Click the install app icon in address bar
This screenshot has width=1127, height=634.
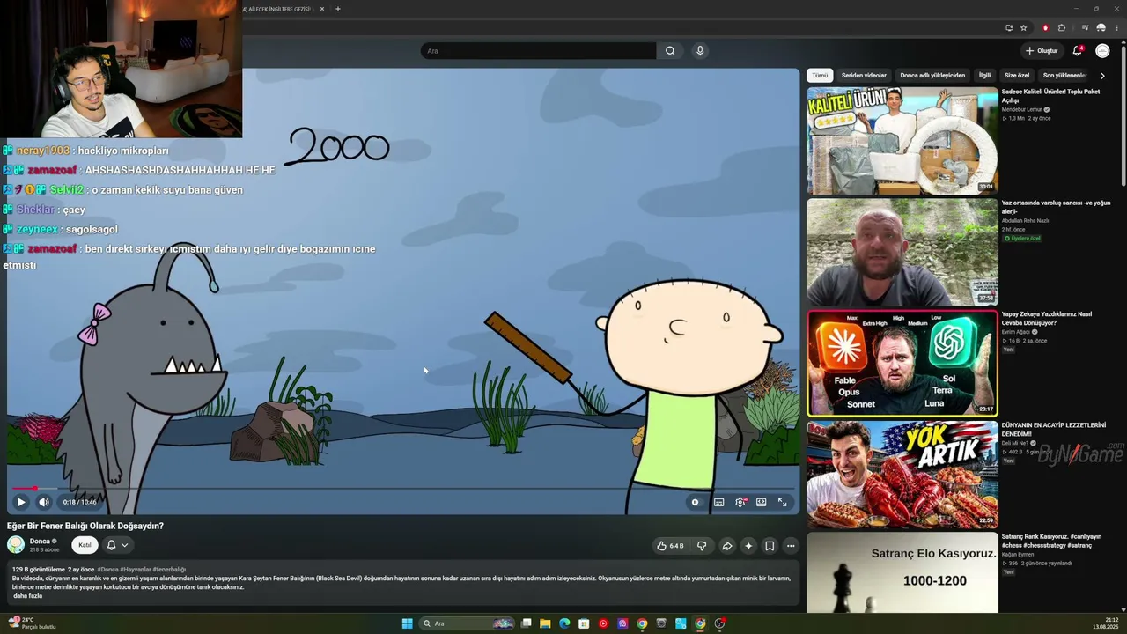click(x=1009, y=27)
